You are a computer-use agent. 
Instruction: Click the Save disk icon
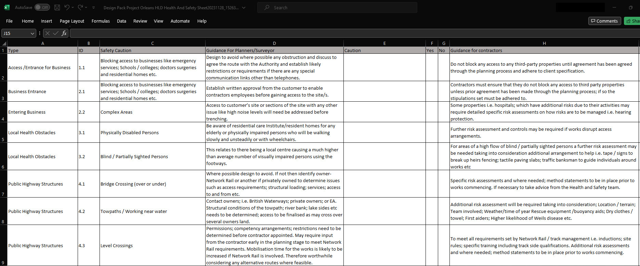[x=57, y=8]
